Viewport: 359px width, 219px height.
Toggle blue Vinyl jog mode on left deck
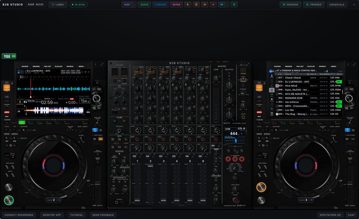[x=95, y=130]
